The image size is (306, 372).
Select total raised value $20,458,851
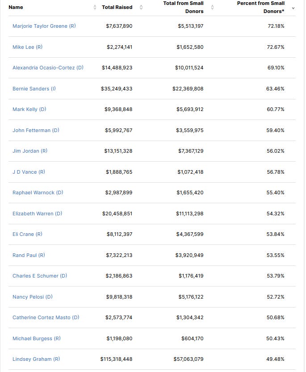(117, 214)
